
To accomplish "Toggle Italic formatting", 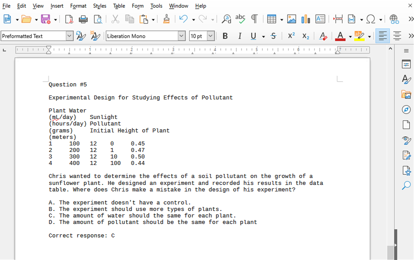I will tap(239, 36).
